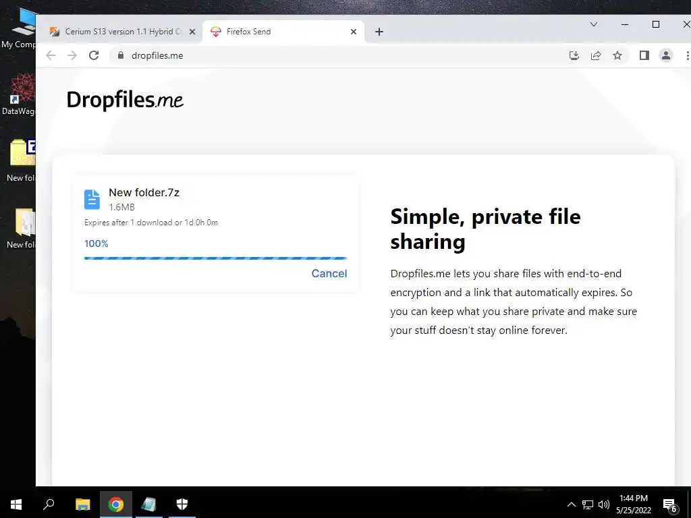Image resolution: width=691 pixels, height=518 pixels.
Task: Click the Dropfiles.me logo
Action: click(x=125, y=100)
